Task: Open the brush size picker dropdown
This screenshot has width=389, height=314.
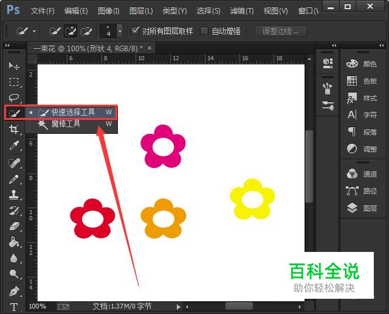Action: (120, 31)
